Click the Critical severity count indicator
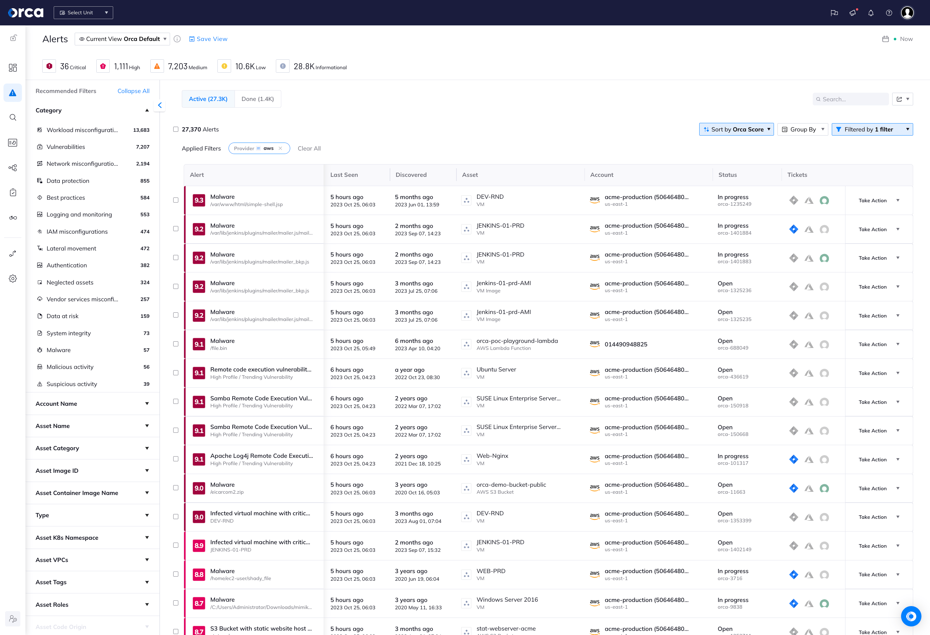This screenshot has height=635, width=930. [x=65, y=66]
